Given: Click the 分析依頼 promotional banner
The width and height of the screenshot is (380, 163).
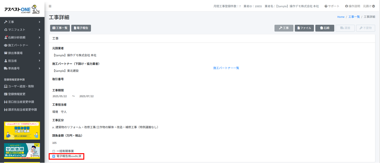Looking at the screenshot, I should pyautogui.click(x=22, y=151).
